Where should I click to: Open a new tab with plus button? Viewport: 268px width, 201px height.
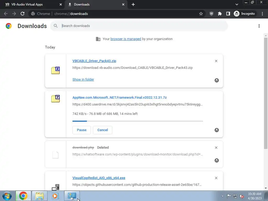coord(133,4)
